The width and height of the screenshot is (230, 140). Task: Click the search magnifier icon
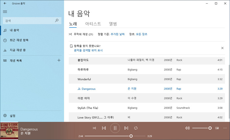click(x=57, y=21)
